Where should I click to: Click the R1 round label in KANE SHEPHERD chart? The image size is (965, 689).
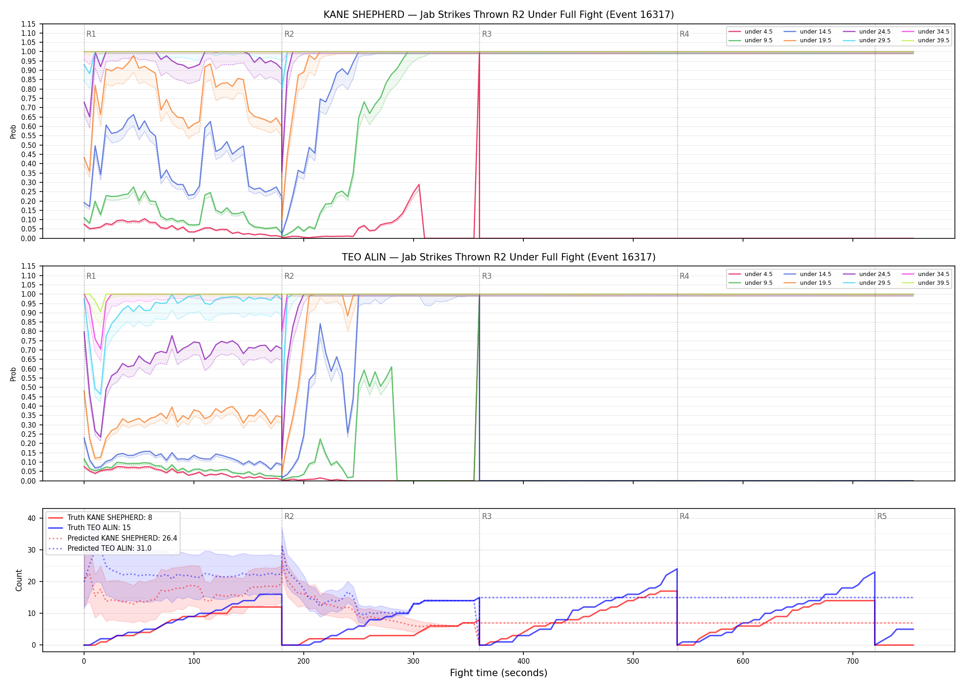pyautogui.click(x=91, y=34)
